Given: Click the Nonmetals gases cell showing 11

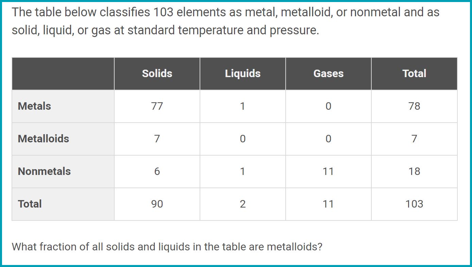Looking at the screenshot, I should (x=328, y=171).
